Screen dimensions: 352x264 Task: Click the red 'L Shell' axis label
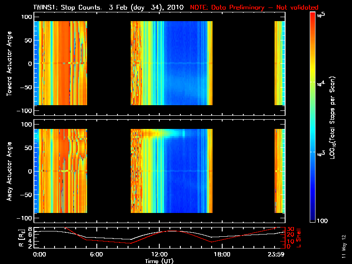click(x=298, y=238)
